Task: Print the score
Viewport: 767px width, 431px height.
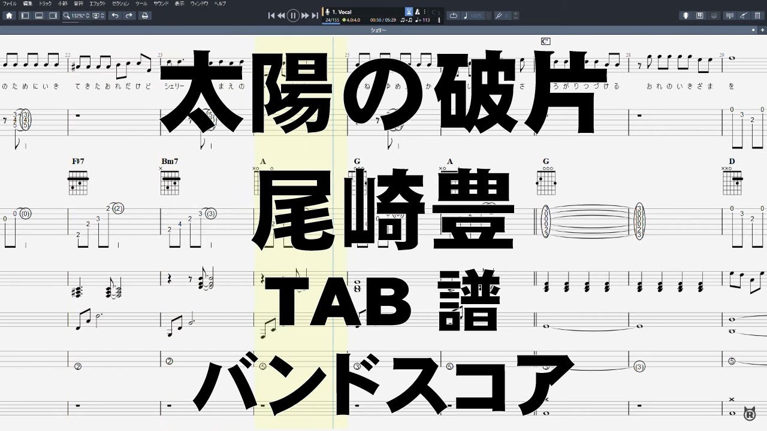Action: pos(144,16)
